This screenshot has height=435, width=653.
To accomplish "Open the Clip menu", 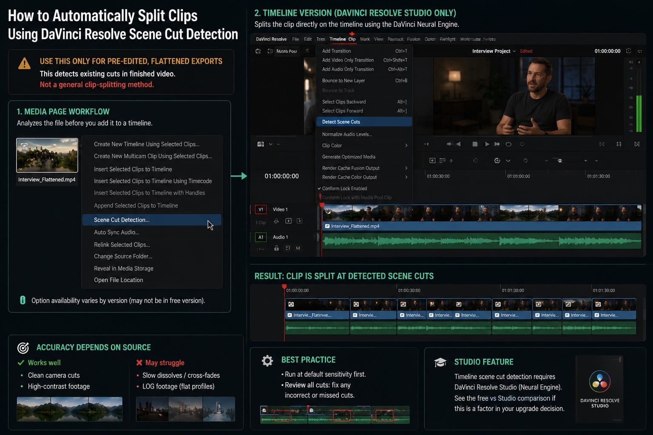I will point(352,39).
